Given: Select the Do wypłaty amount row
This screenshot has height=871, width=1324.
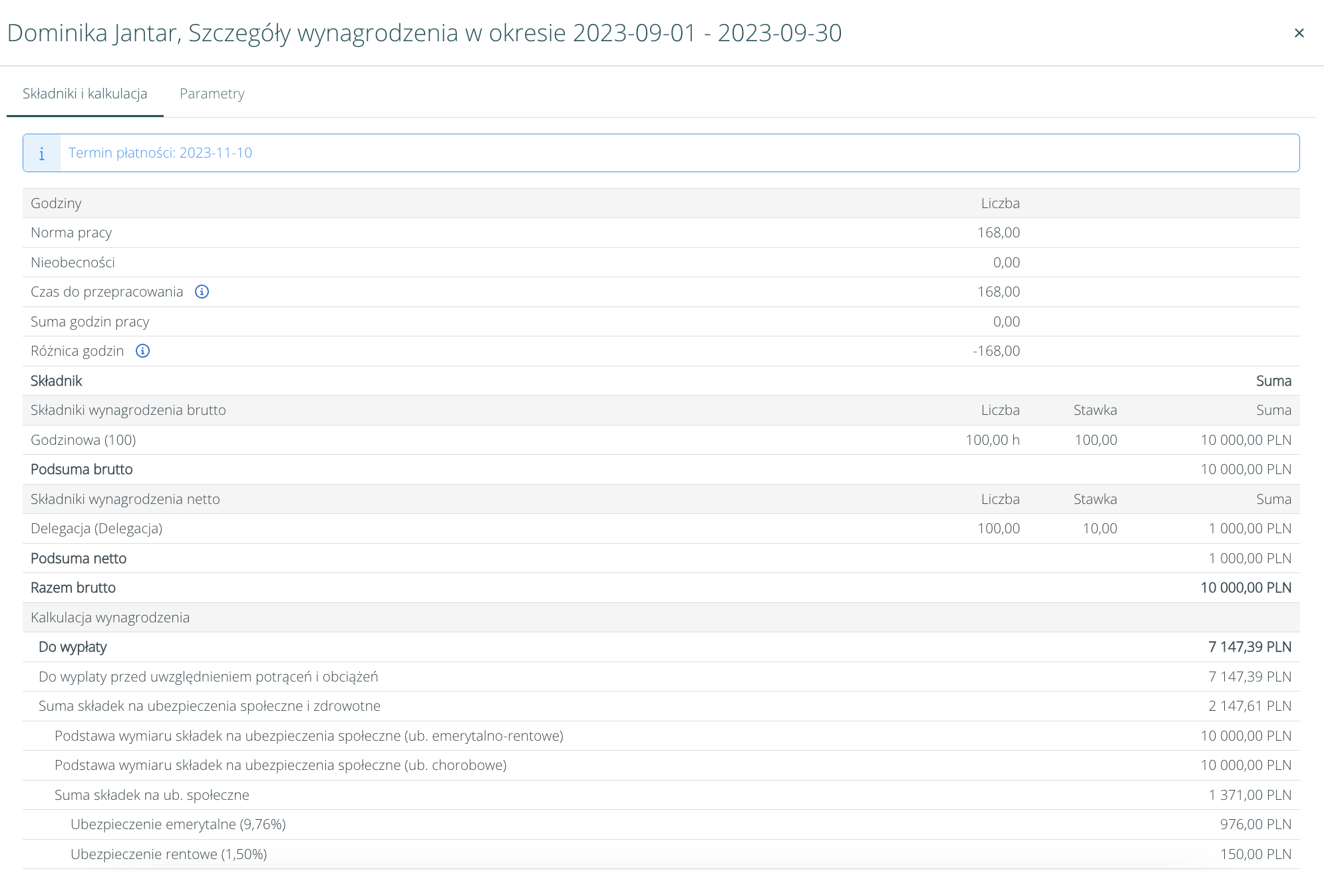Looking at the screenshot, I should tap(73, 647).
